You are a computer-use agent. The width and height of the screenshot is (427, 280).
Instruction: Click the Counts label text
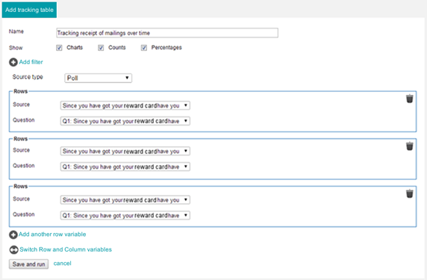coord(116,47)
